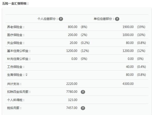
Task: Click the personal medical rate (2%)
Action: [84, 35]
